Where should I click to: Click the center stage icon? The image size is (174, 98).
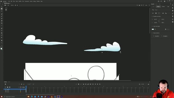(137, 5)
